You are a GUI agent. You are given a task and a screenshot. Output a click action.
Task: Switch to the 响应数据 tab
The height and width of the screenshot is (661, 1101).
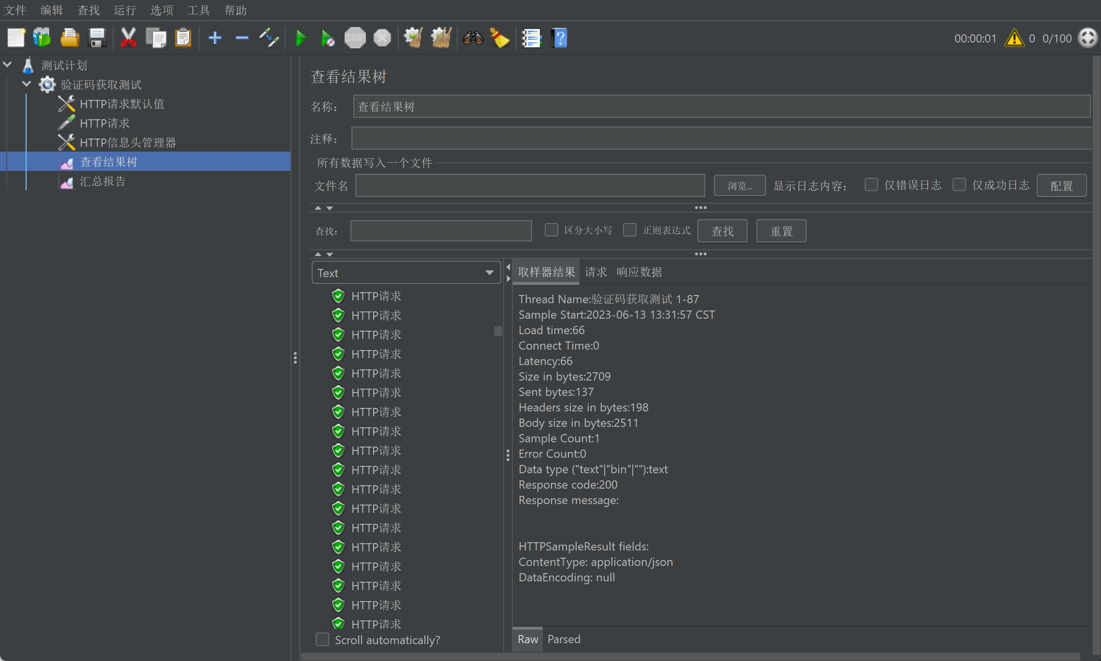[x=639, y=272]
